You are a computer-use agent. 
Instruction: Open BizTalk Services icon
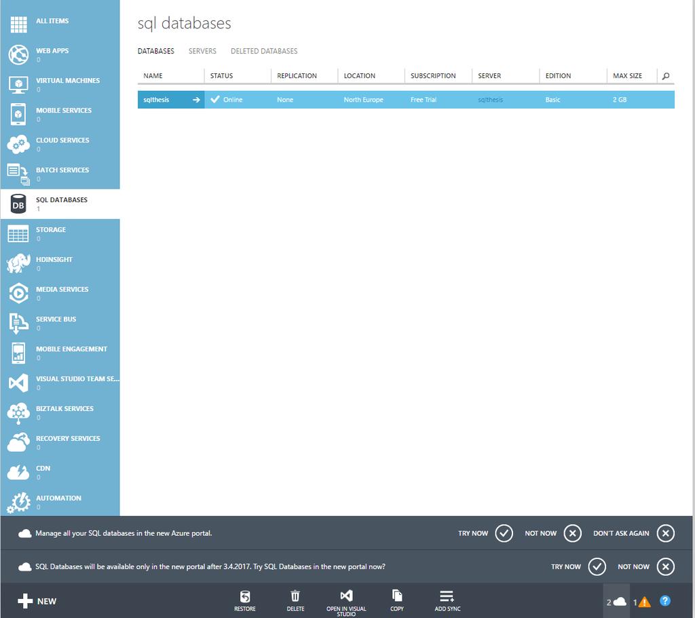point(18,413)
